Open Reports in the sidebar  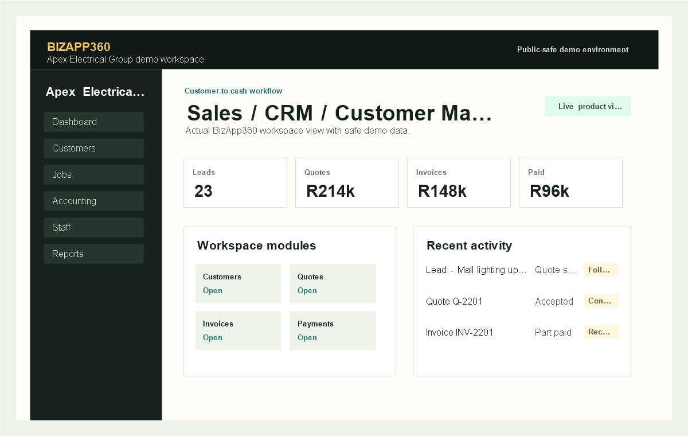tap(93, 254)
